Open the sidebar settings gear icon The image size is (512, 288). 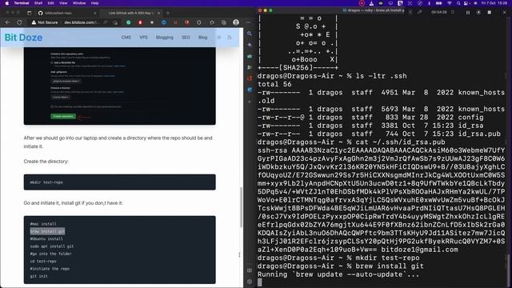point(250,282)
